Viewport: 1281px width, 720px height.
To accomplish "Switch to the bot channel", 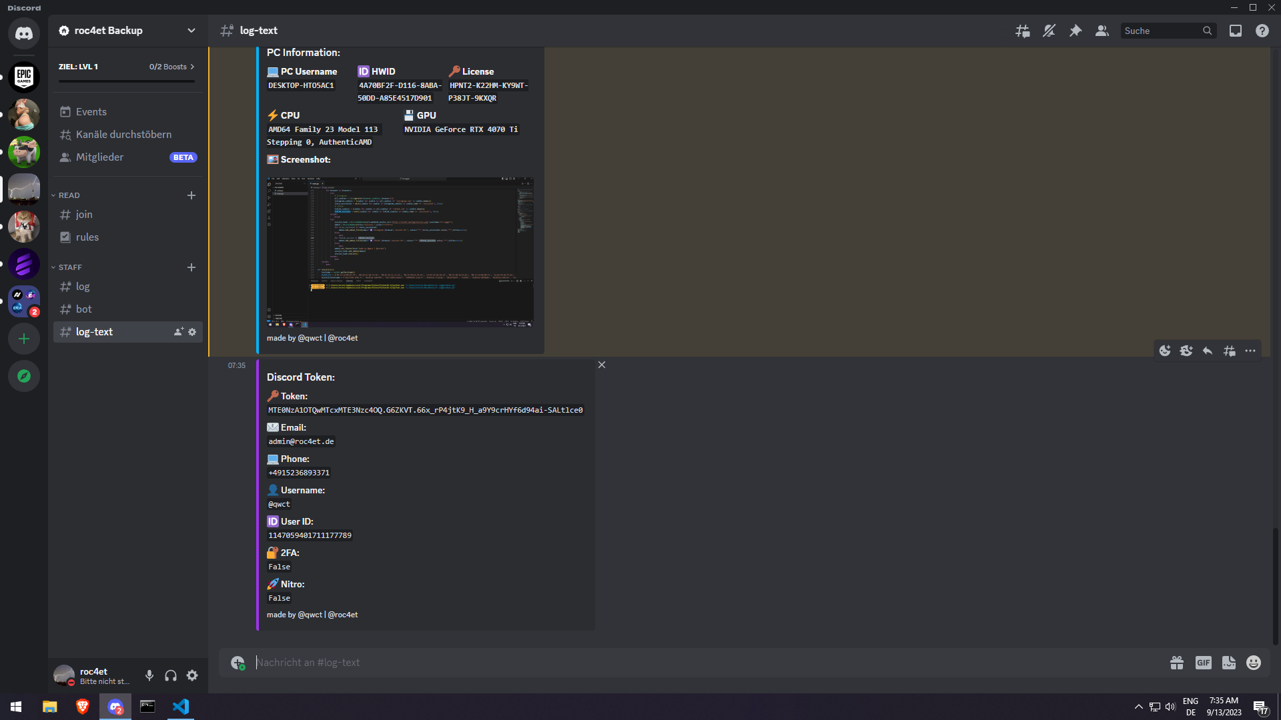I will pyautogui.click(x=84, y=309).
